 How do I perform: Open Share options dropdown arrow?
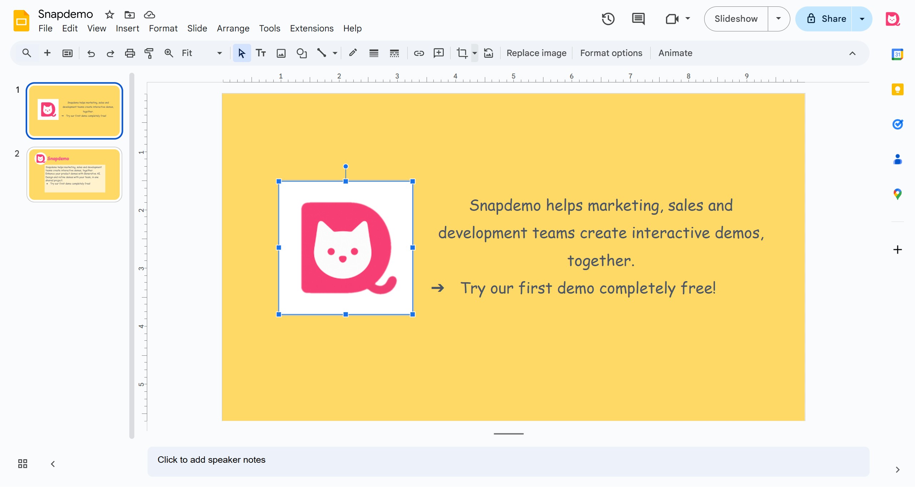[862, 19]
